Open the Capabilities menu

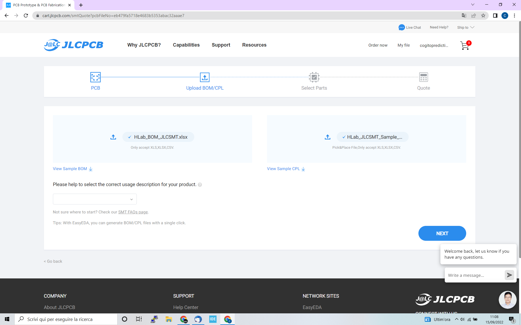(x=186, y=45)
